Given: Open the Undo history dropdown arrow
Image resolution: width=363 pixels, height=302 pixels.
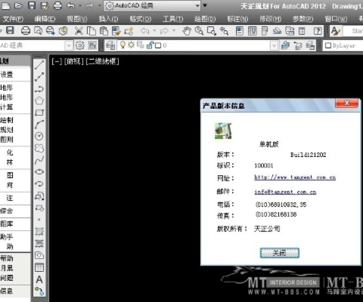Looking at the screenshot, I should point(80,5).
